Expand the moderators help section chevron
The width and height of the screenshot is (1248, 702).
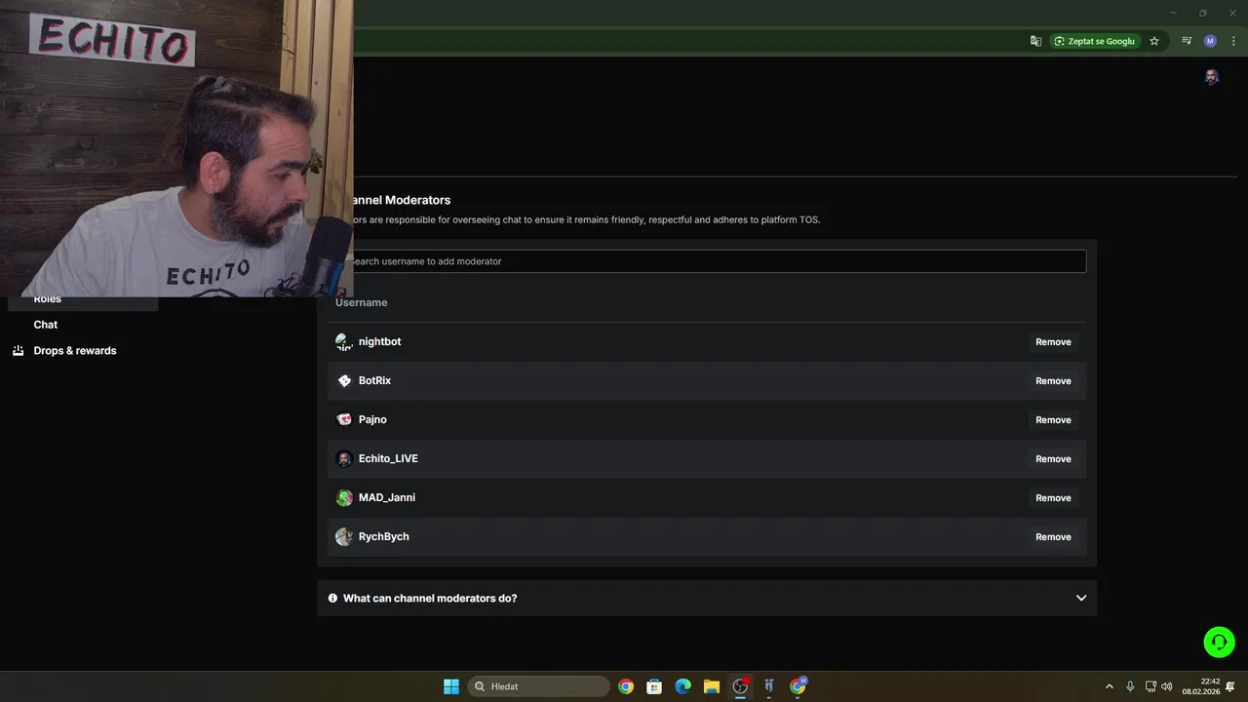(x=1080, y=598)
